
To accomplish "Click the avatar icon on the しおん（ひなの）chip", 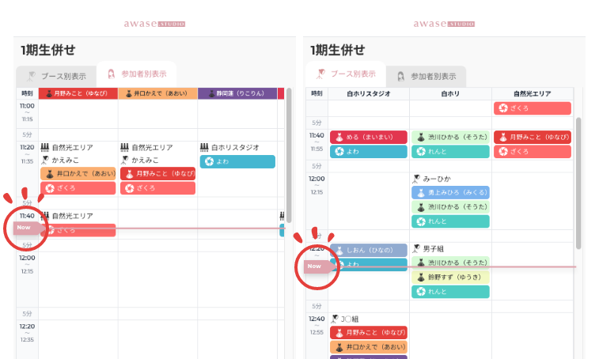I will point(339,250).
